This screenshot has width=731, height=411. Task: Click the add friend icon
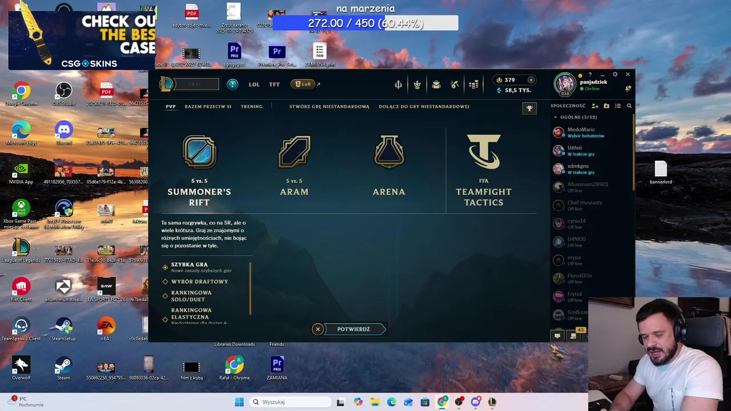click(x=595, y=106)
